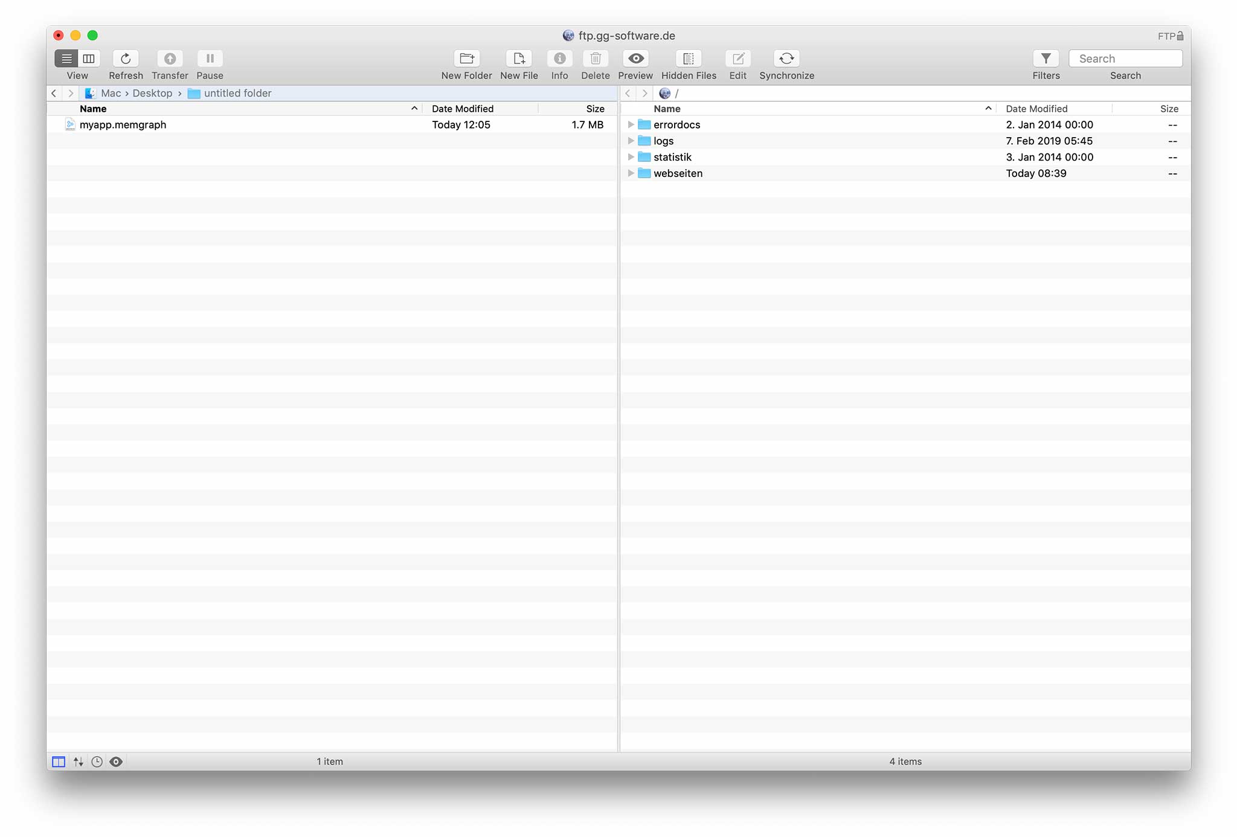Toggle Hidden Files visibility
Screen dimensions: 1237x837
(689, 59)
